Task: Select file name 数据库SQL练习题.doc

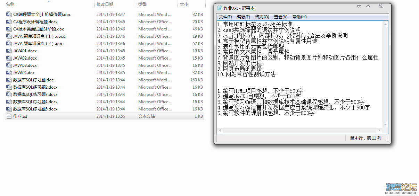Action: [x=33, y=80]
